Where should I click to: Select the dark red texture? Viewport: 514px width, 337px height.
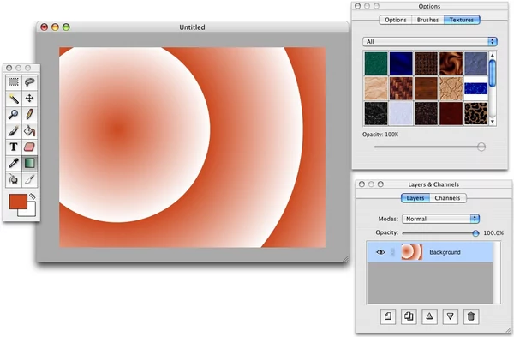click(x=451, y=113)
